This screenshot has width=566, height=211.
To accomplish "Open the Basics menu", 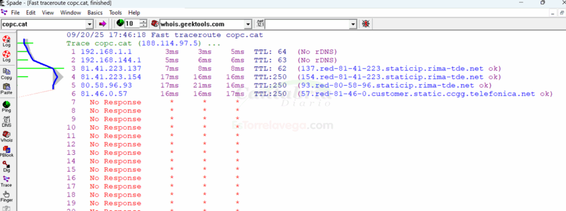I will click(95, 13).
